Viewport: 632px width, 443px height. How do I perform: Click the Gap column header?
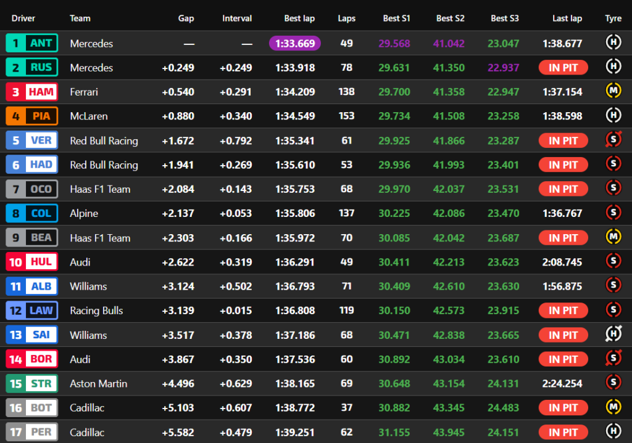coord(186,18)
